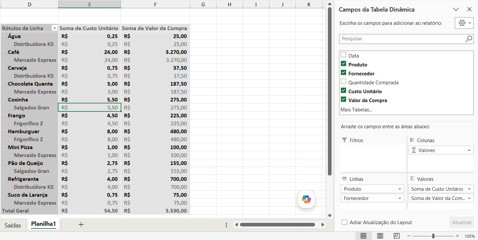Add a new sheet with plus icon

pyautogui.click(x=81, y=224)
